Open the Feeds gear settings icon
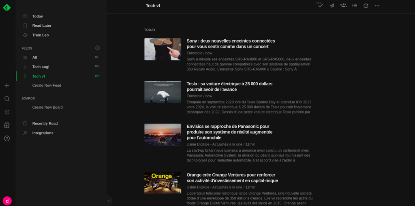The height and width of the screenshot is (206, 415). 98,48
